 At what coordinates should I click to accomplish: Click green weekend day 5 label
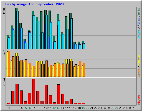click(x=26, y=108)
